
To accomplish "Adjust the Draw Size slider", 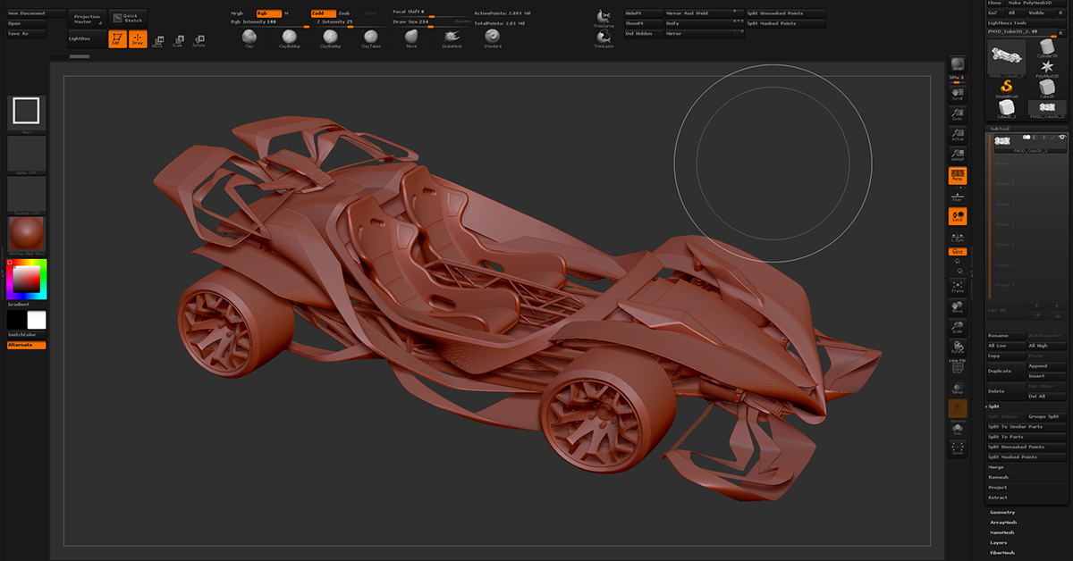I will tap(433, 22).
